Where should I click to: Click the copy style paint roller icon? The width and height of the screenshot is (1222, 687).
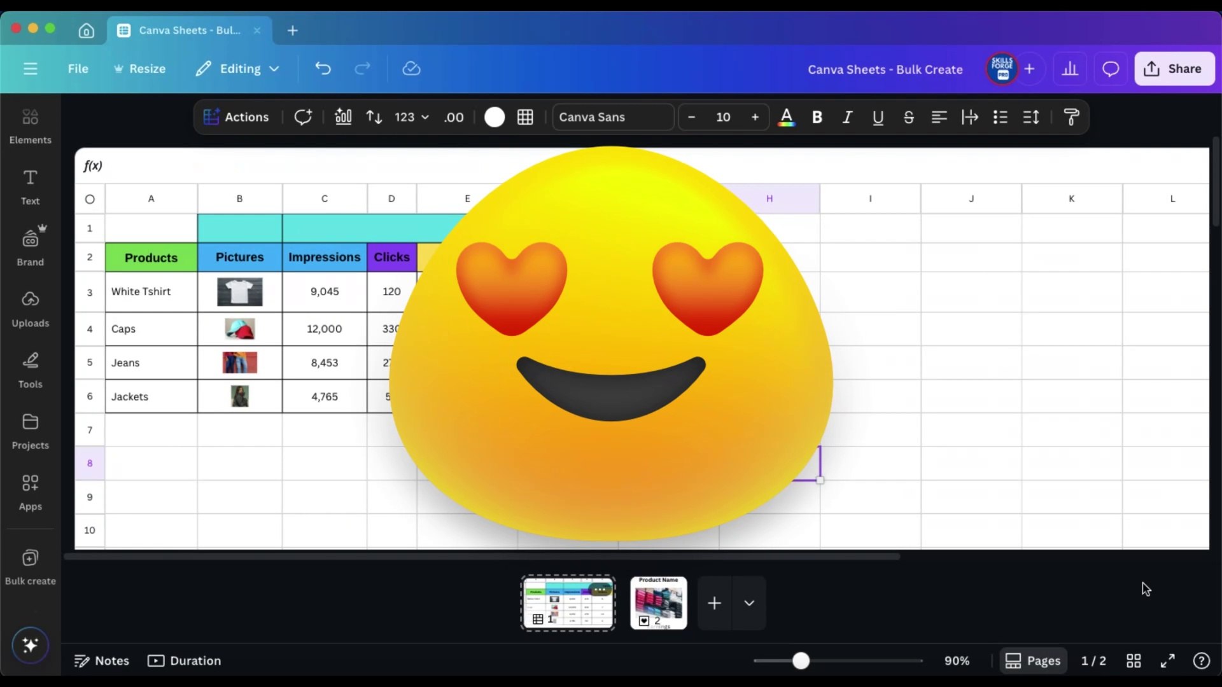point(1071,117)
